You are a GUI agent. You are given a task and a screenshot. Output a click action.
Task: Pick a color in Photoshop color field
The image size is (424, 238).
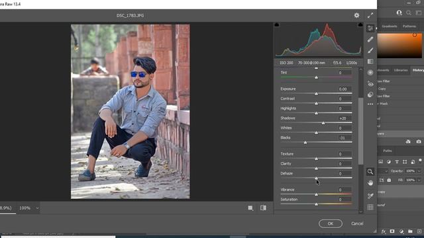399,46
